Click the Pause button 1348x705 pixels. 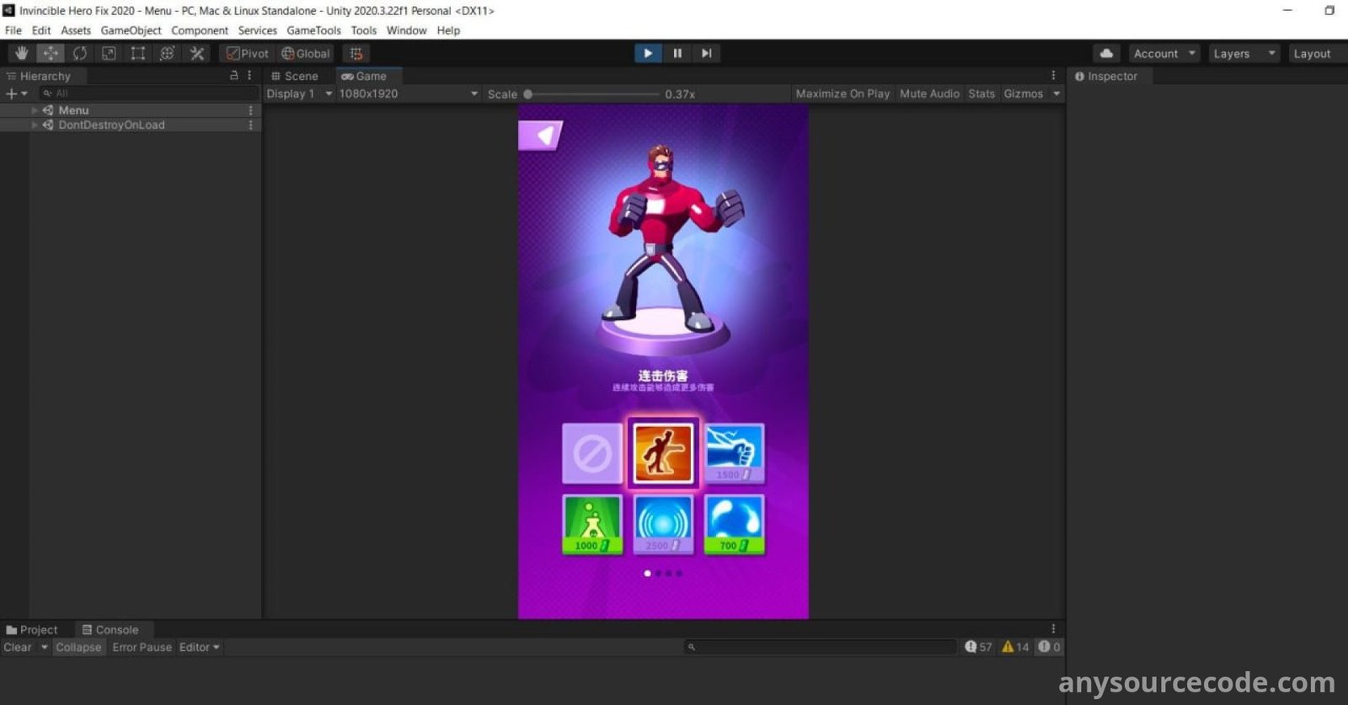pos(677,53)
